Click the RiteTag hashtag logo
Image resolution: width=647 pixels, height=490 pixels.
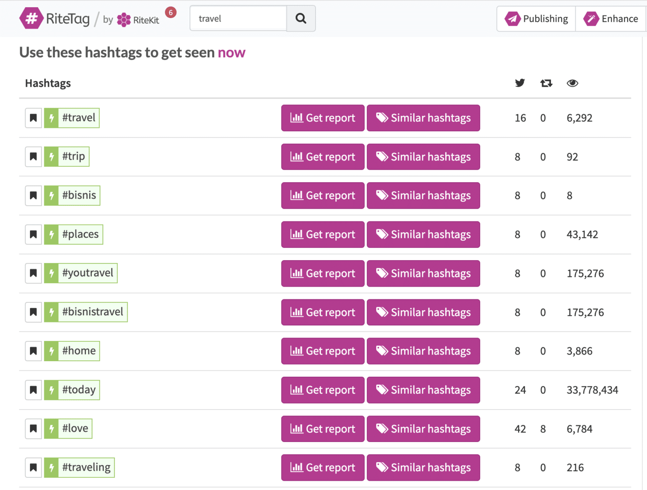point(32,19)
